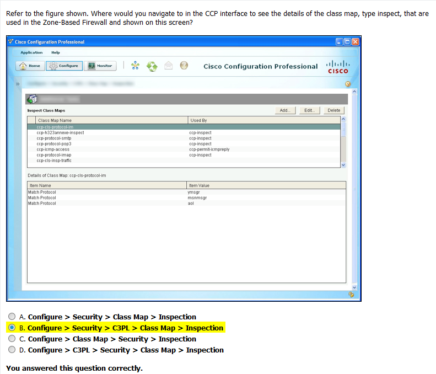This screenshot has width=436, height=374.
Task: Click class map list scroll down arrow
Action: [x=343, y=165]
